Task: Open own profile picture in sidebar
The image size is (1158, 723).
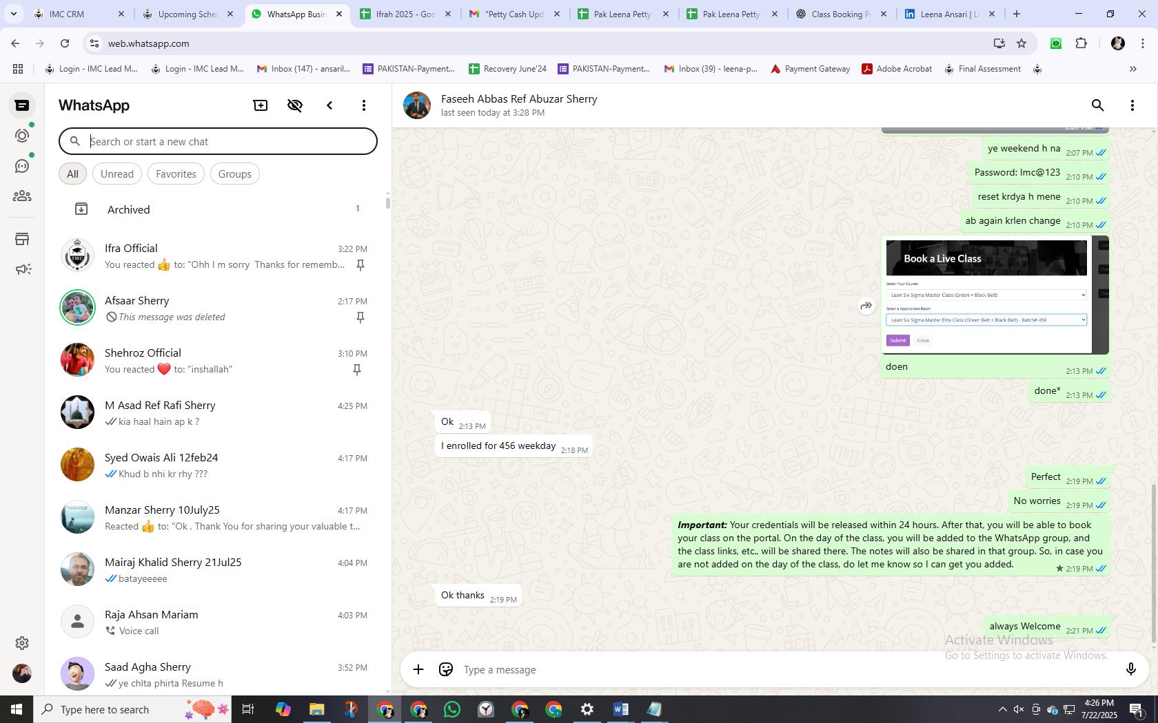Action: (22, 673)
